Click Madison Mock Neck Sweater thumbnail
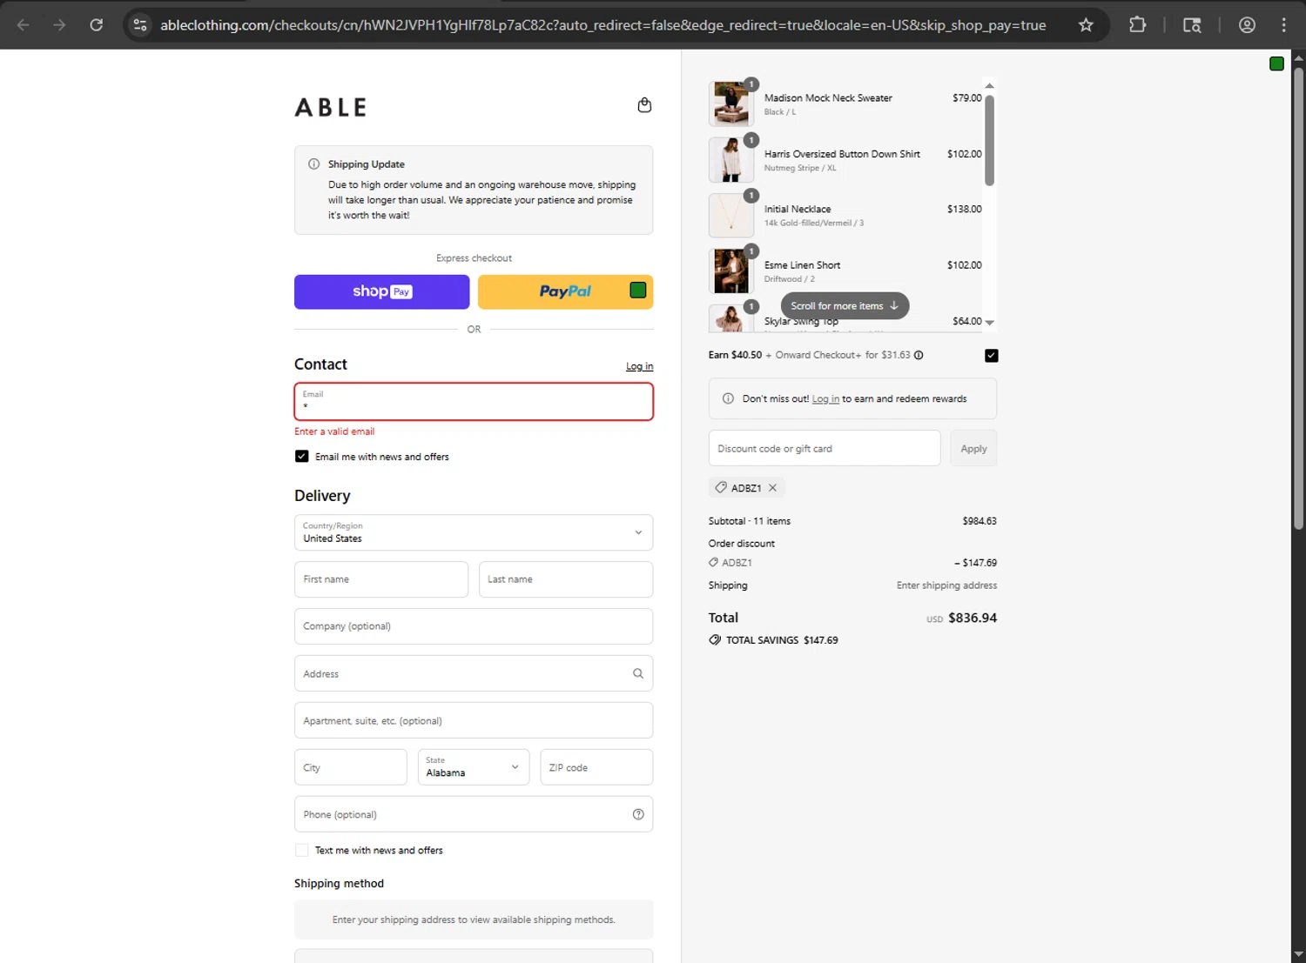The width and height of the screenshot is (1306, 963). pyautogui.click(x=731, y=104)
